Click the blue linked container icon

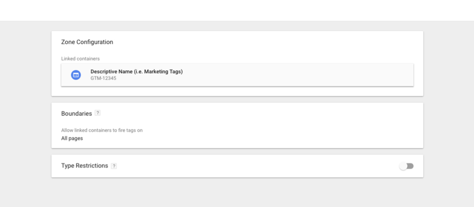tap(76, 75)
